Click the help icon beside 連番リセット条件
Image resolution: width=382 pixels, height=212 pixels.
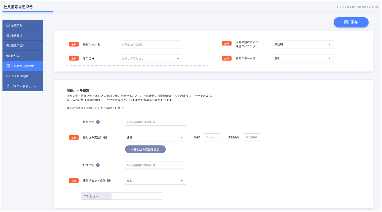(109, 181)
